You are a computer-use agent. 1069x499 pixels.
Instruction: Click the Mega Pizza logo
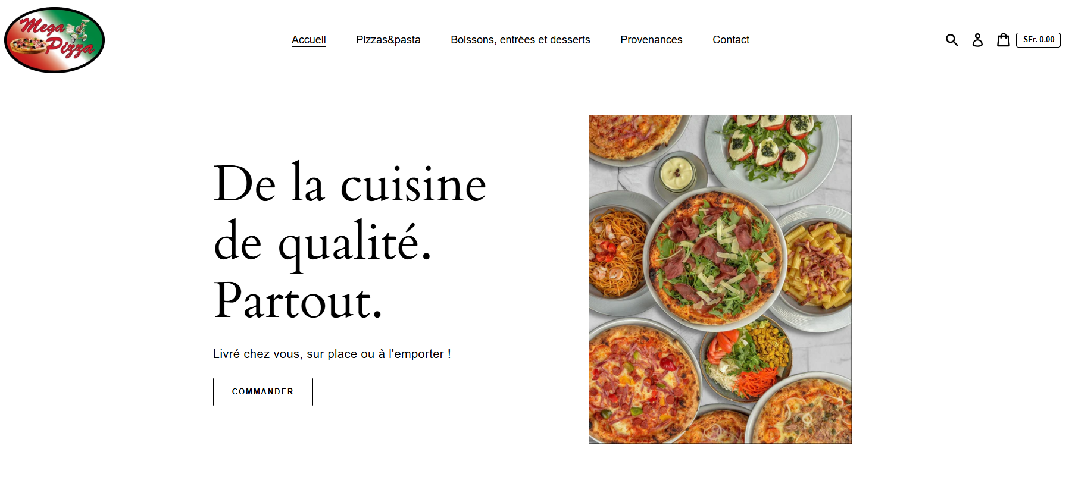[x=54, y=40]
